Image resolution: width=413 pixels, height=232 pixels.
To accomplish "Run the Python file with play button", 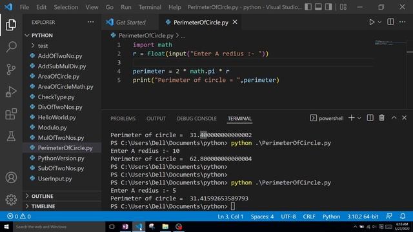I will tap(372, 22).
